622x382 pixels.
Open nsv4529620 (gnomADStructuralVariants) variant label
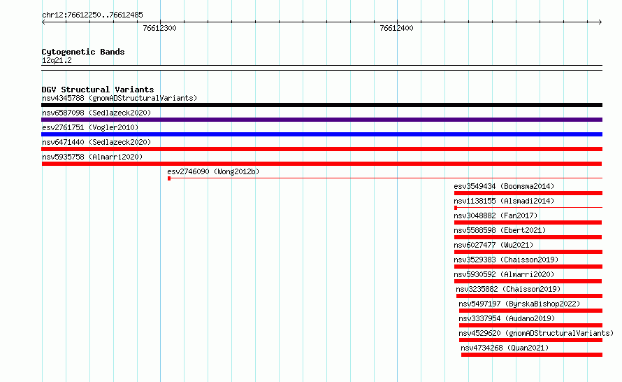536,333
